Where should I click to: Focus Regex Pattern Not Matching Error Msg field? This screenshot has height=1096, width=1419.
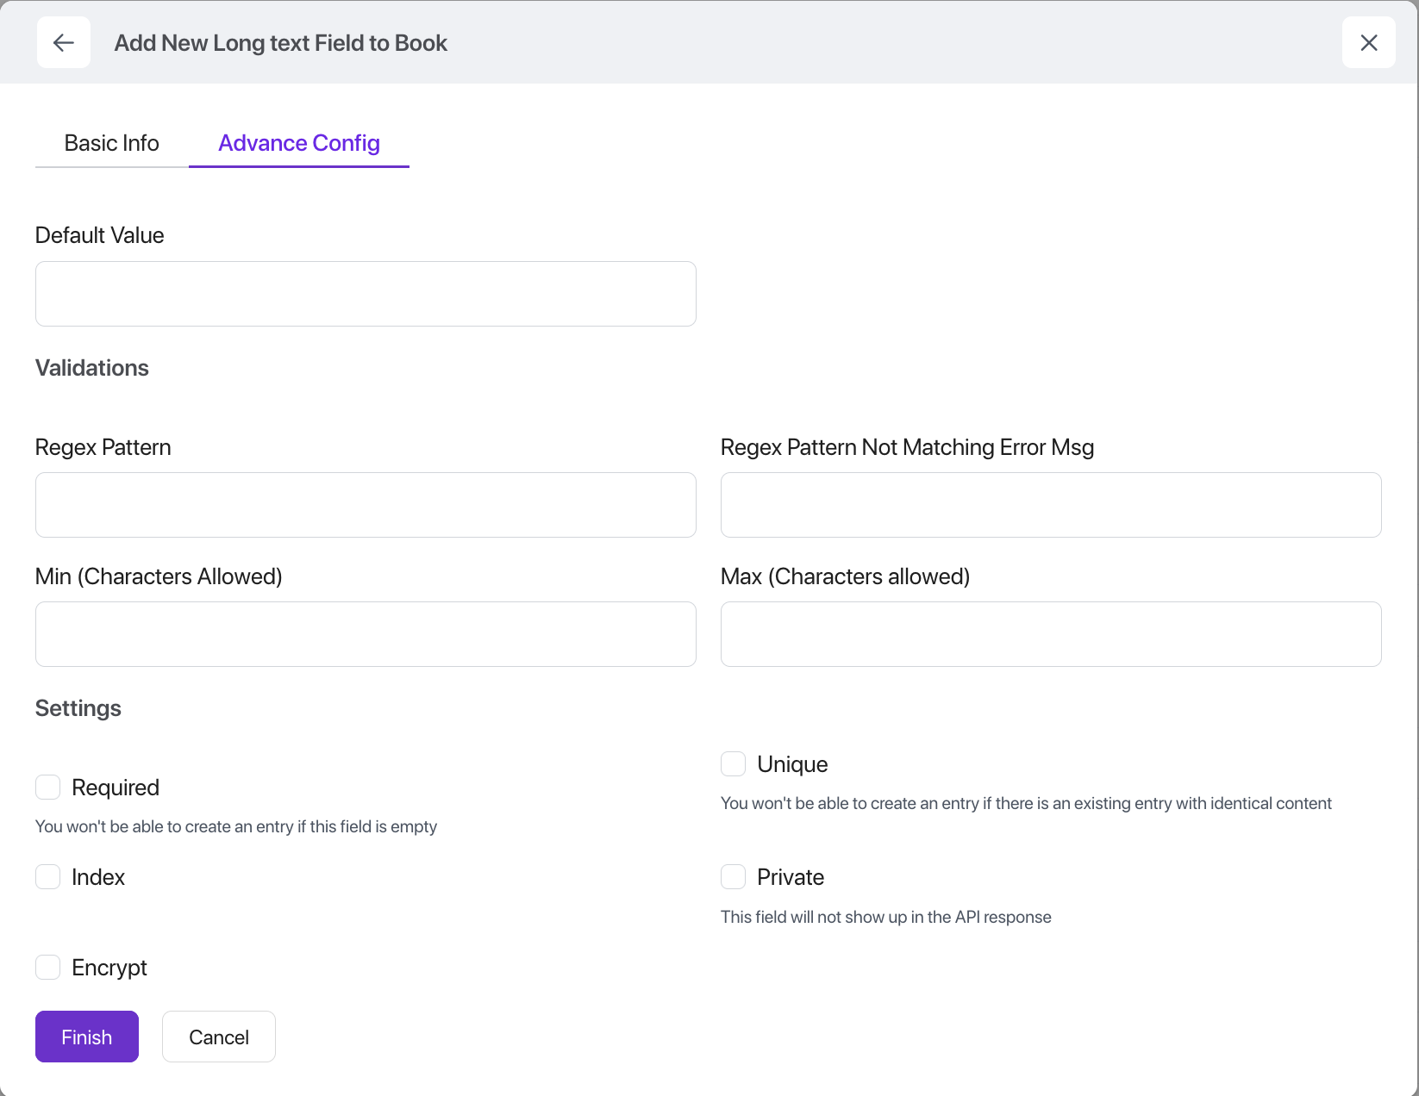tap(1050, 505)
